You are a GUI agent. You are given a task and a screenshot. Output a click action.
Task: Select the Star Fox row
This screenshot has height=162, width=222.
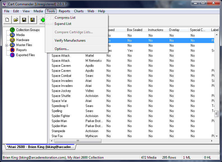coord(132,136)
